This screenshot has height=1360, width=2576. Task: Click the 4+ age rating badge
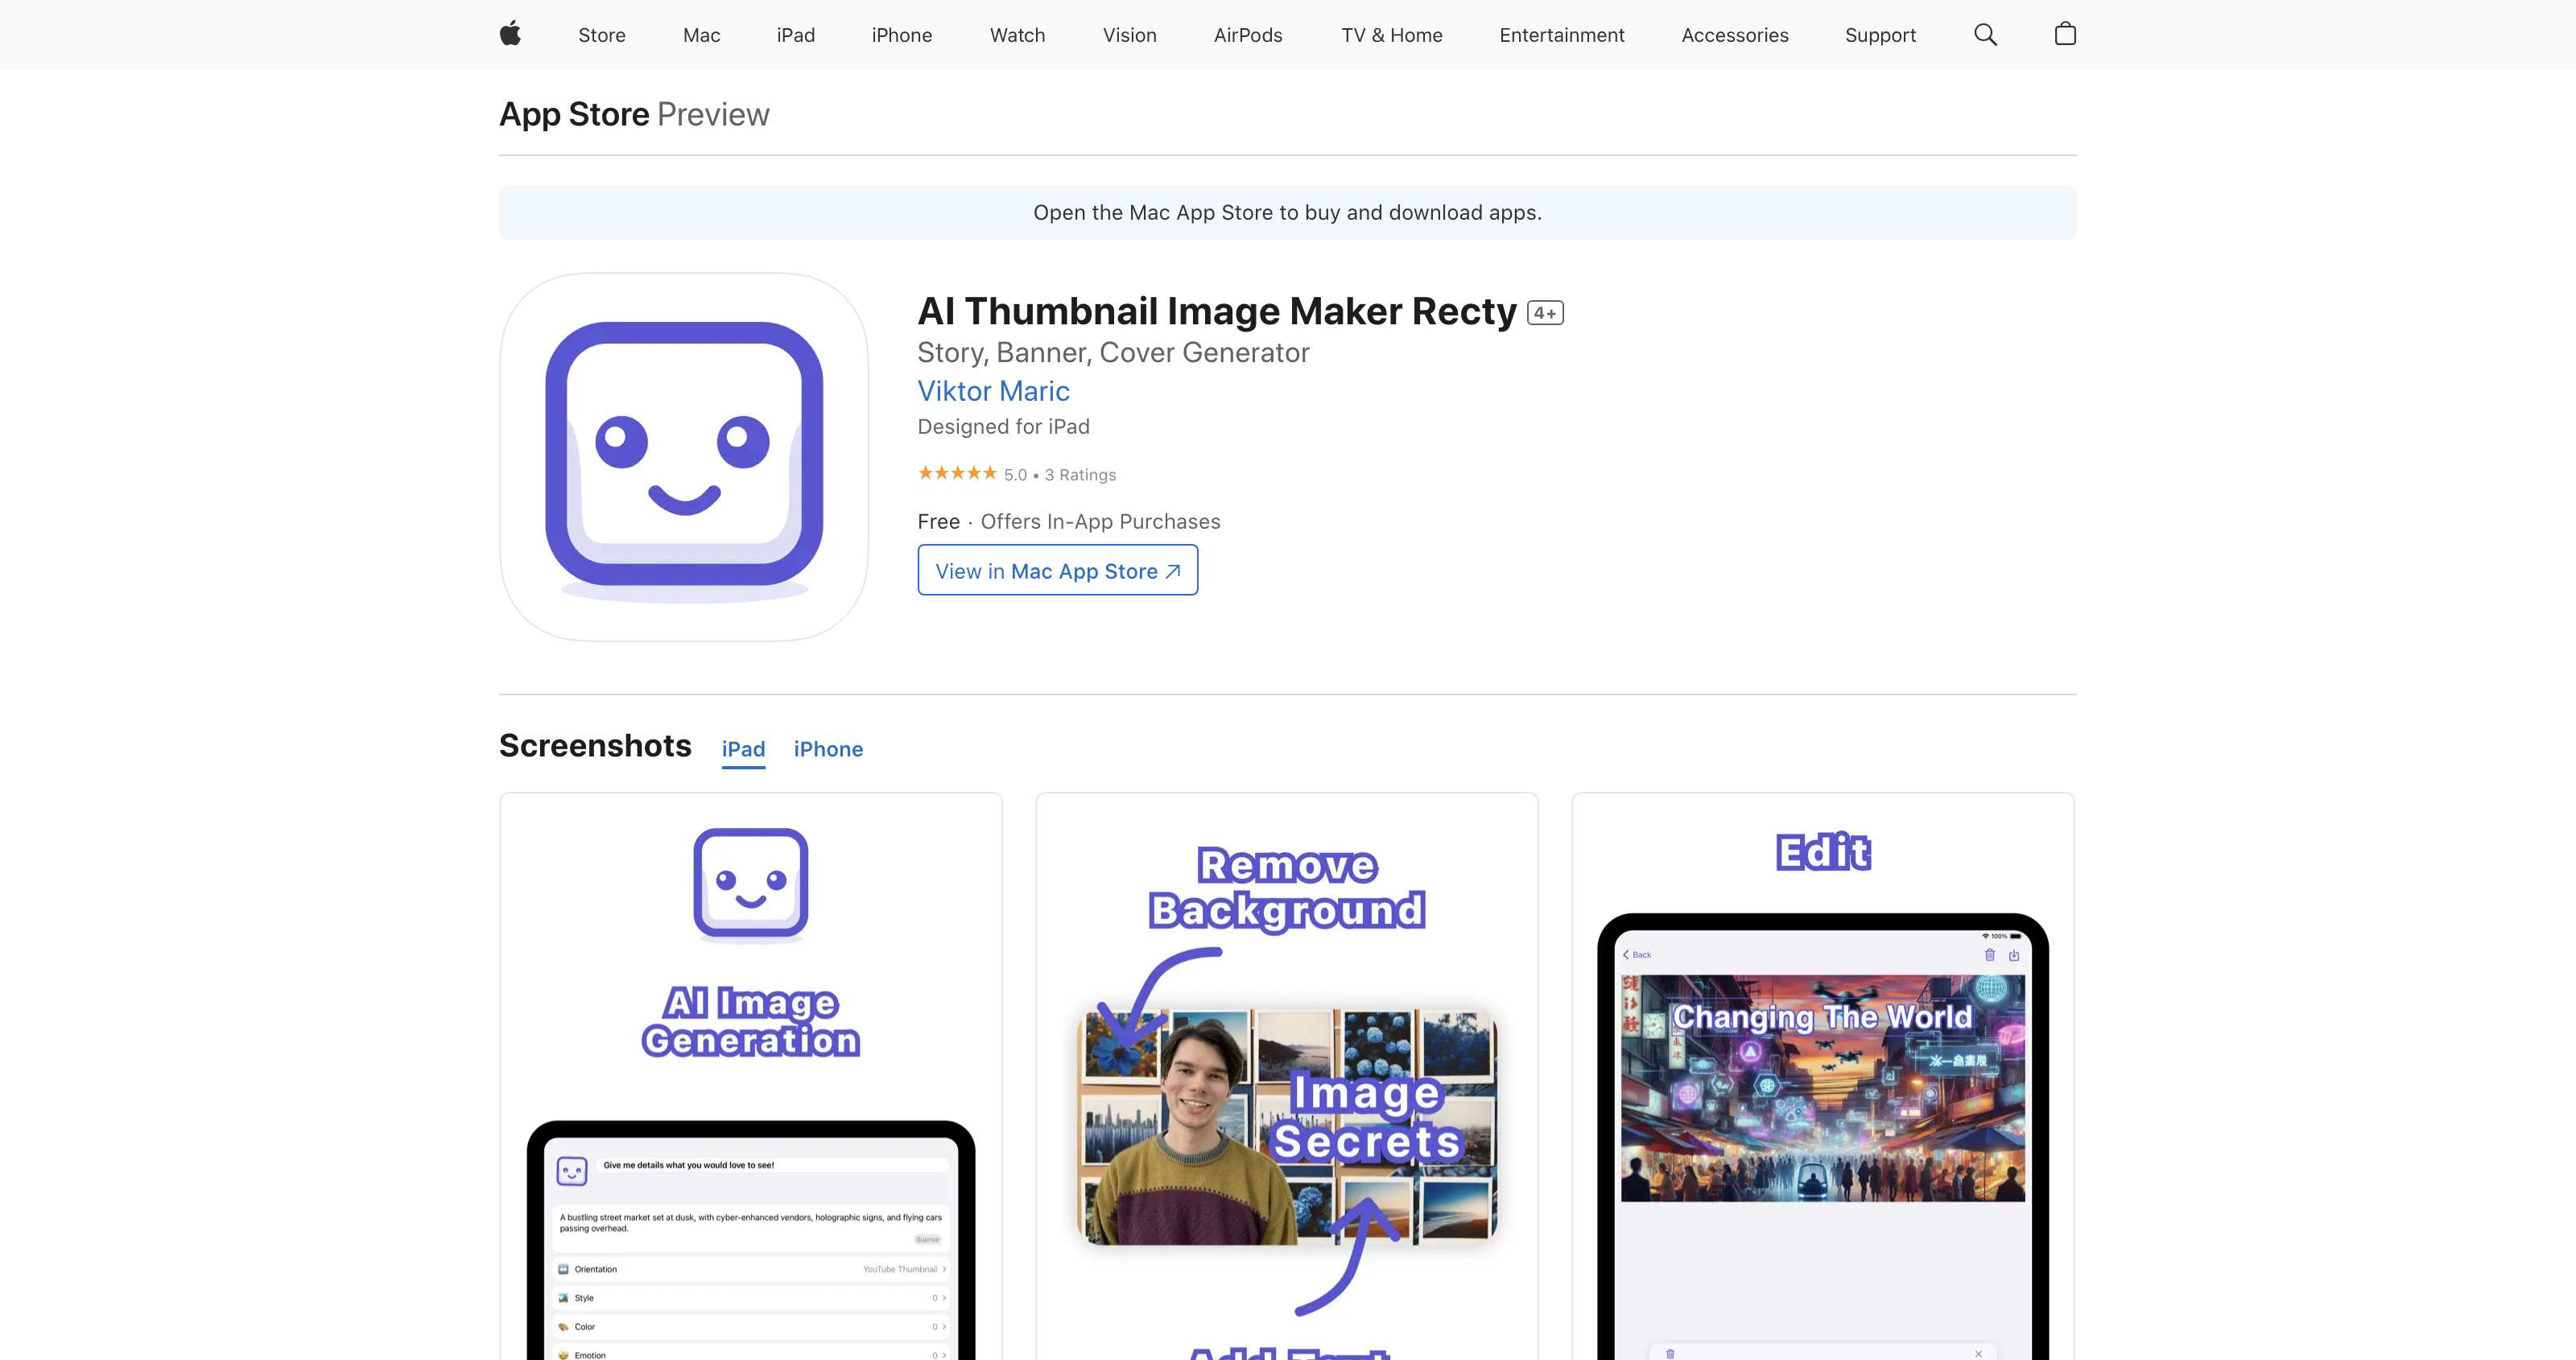[1545, 313]
